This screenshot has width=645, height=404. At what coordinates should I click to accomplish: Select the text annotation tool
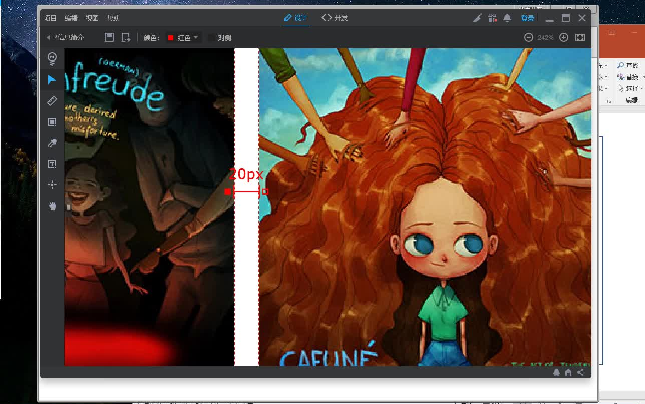(x=52, y=164)
